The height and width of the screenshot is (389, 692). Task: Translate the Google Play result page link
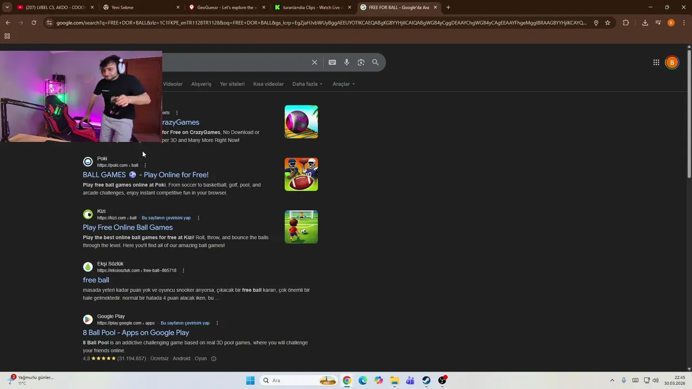185,323
